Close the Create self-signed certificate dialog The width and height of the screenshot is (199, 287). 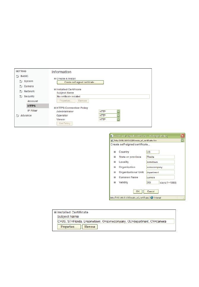click(x=183, y=135)
